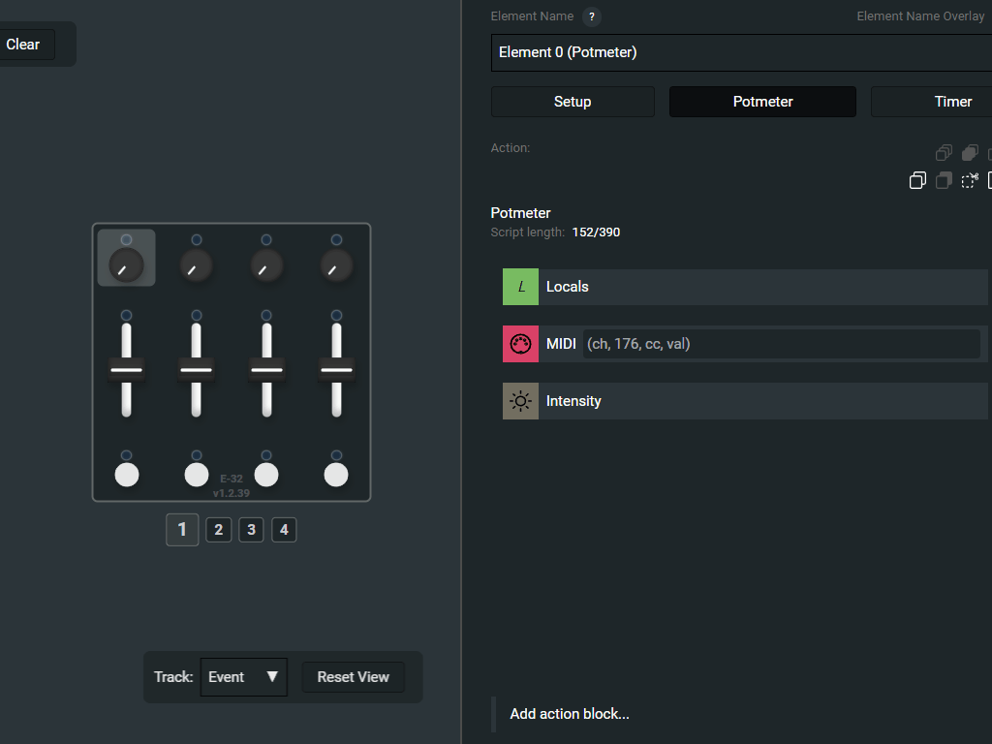Expand the Intensity action block
Screen dimensions: 992x744
[756, 401]
